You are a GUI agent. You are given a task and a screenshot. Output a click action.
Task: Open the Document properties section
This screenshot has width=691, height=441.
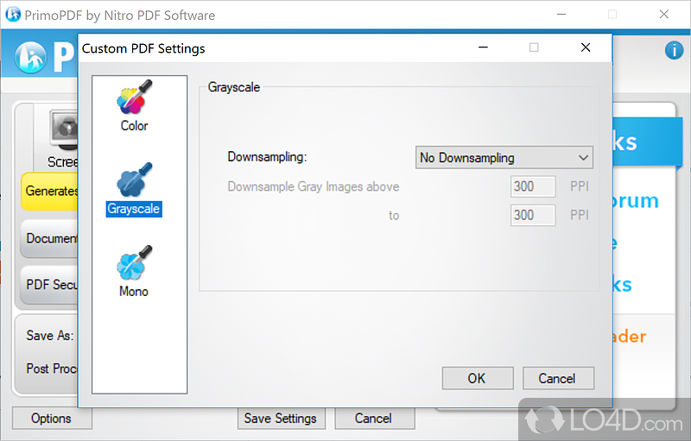click(x=49, y=238)
